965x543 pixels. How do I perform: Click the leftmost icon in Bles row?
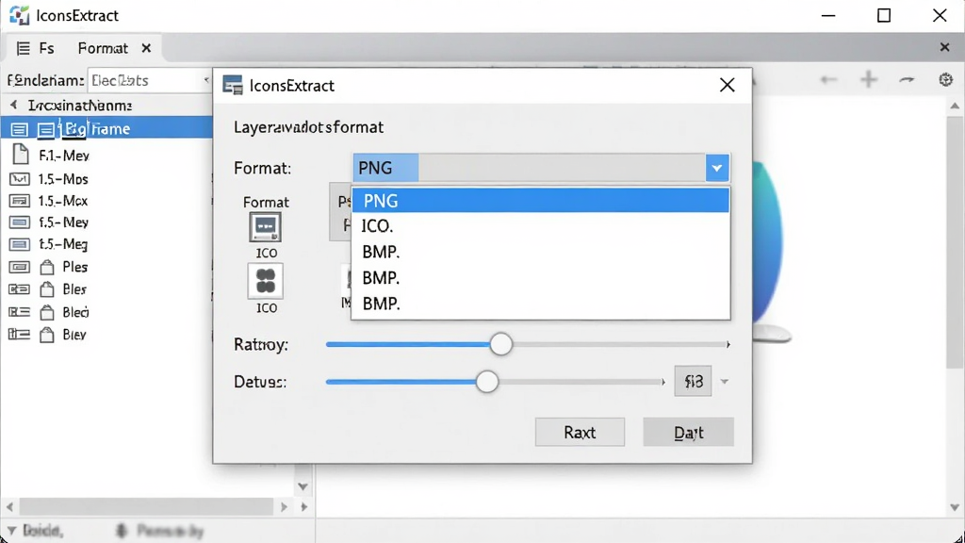click(x=19, y=289)
